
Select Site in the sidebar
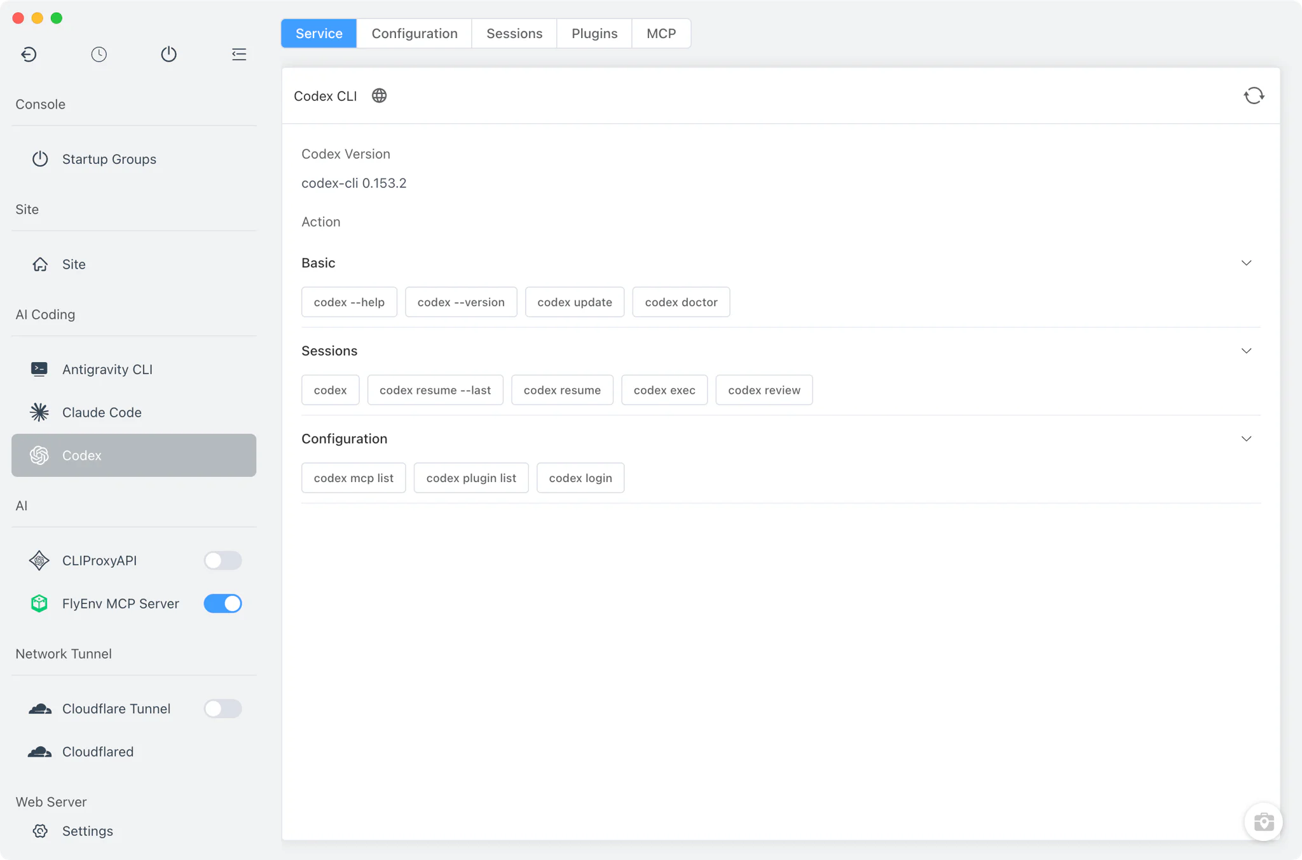134,264
